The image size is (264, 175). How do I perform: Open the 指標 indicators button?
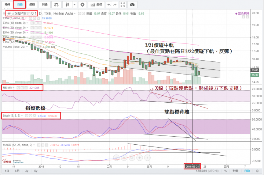coord(96,5)
